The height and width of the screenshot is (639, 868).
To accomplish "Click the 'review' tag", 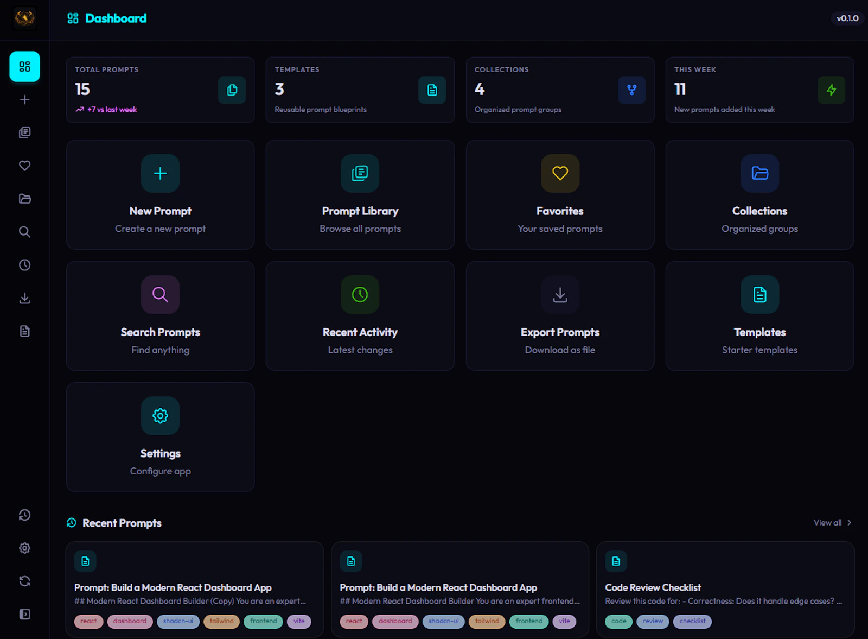I will pos(653,621).
